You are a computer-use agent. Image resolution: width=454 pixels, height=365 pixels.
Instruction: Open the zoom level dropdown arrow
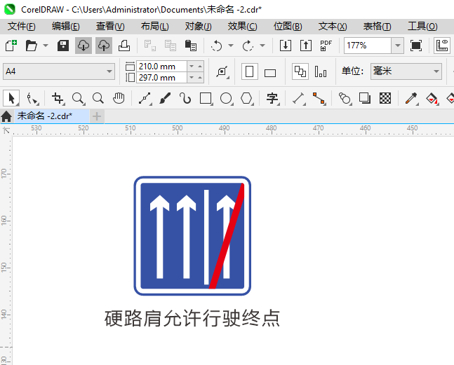tap(398, 46)
